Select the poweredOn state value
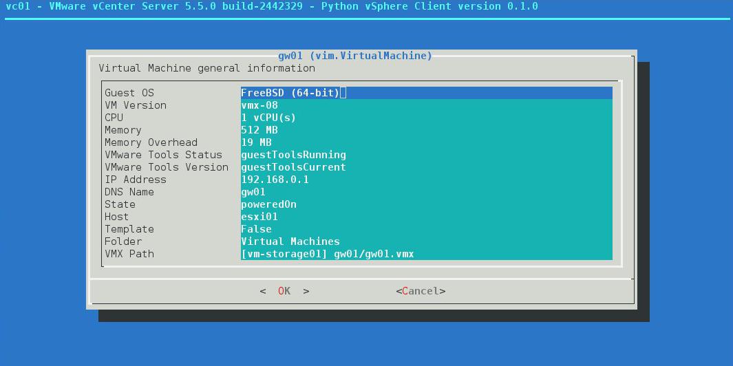Screen dimensions: 733x366 click(x=426, y=204)
